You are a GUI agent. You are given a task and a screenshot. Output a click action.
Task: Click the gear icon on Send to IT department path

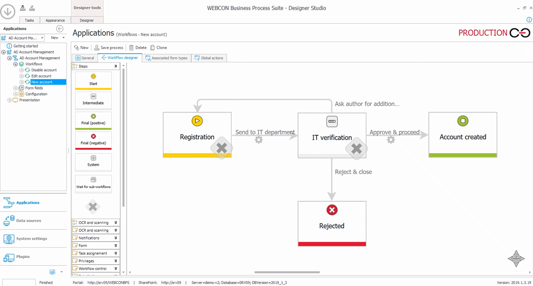pos(259,140)
